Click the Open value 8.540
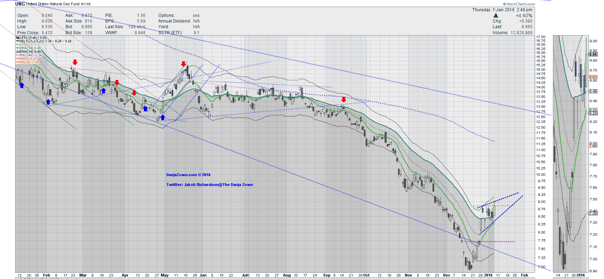The image size is (604, 279). tap(47, 15)
